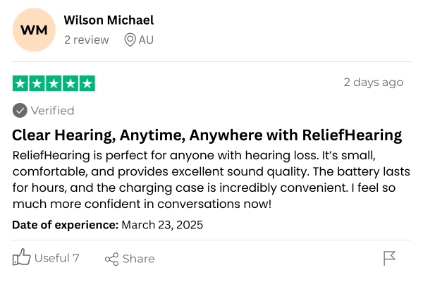Click the "Date of experience" line

pos(107,225)
